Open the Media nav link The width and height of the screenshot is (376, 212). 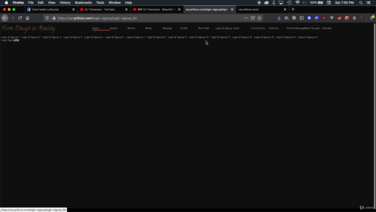(149, 28)
